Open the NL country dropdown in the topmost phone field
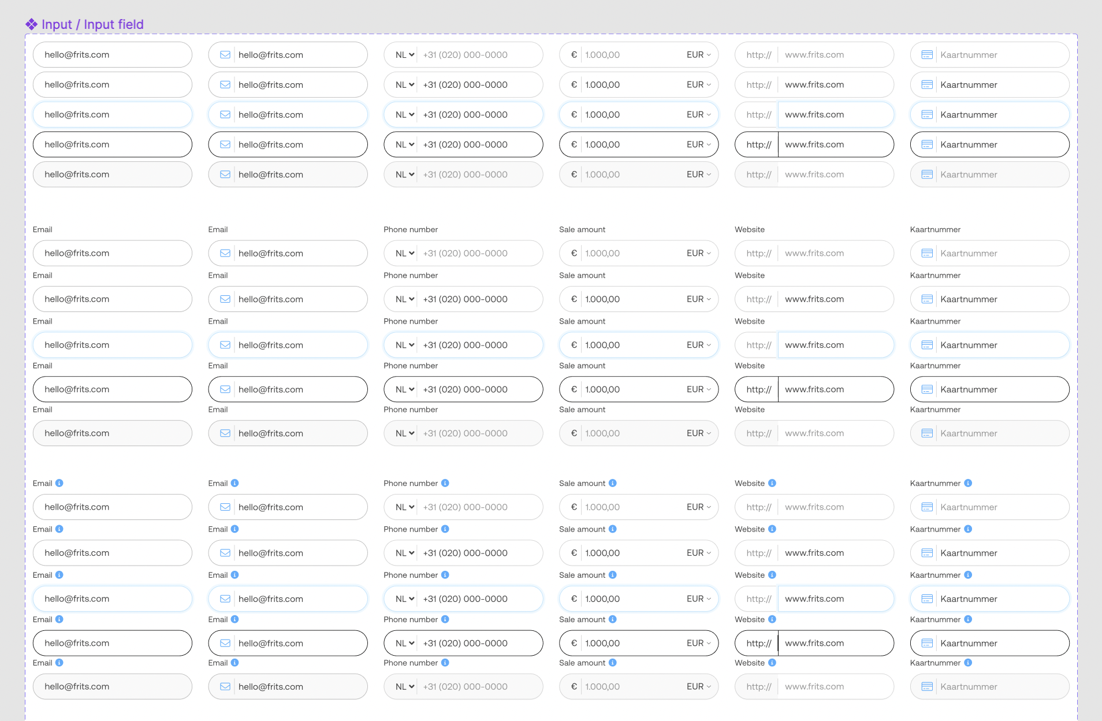This screenshot has height=721, width=1102. point(405,55)
